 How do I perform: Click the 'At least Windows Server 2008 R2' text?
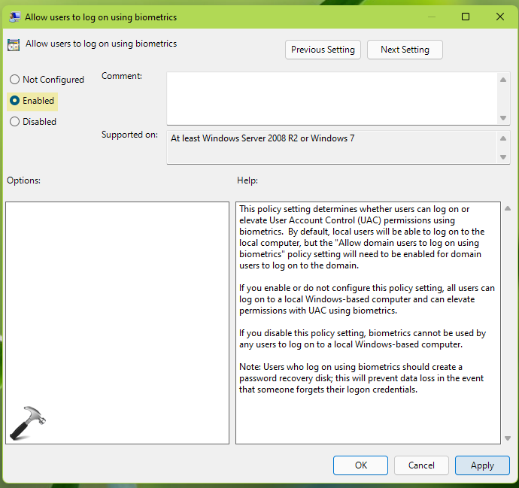pyautogui.click(x=263, y=138)
